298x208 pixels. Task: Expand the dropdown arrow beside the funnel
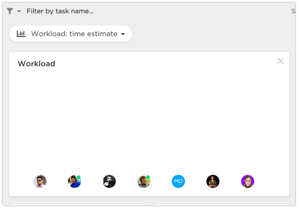[19, 11]
